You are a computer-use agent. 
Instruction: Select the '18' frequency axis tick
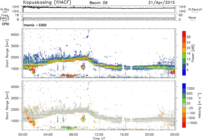coord(17,15)
